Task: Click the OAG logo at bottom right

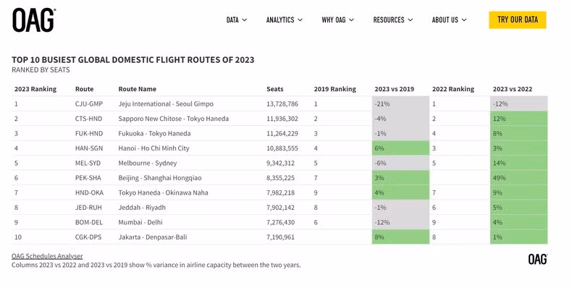Action: 538,259
